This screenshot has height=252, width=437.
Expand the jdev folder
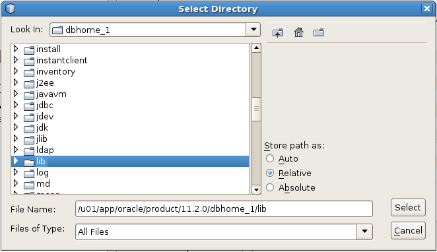[16, 116]
